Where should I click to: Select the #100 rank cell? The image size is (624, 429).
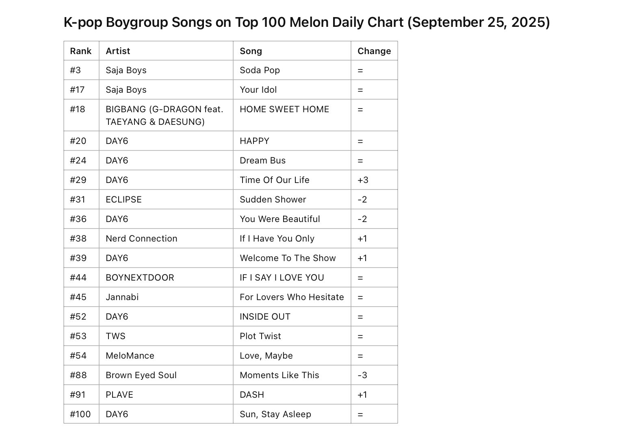[81, 414]
